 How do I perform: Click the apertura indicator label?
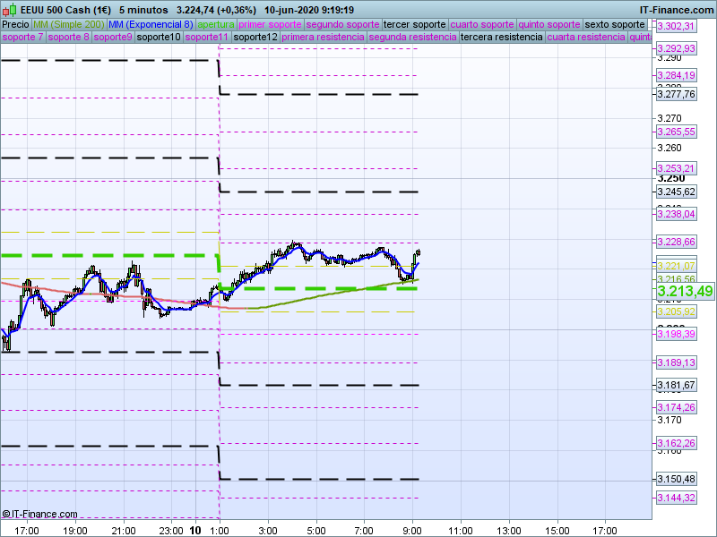pos(216,24)
